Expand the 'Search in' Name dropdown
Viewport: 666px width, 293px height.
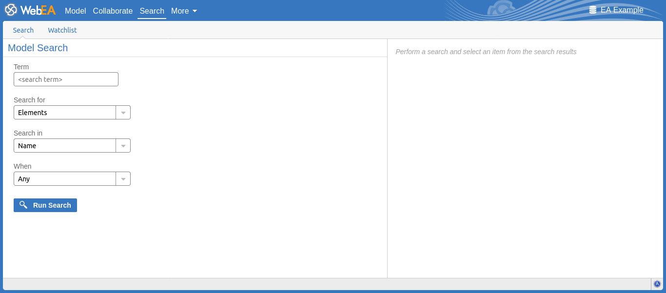[65, 146]
